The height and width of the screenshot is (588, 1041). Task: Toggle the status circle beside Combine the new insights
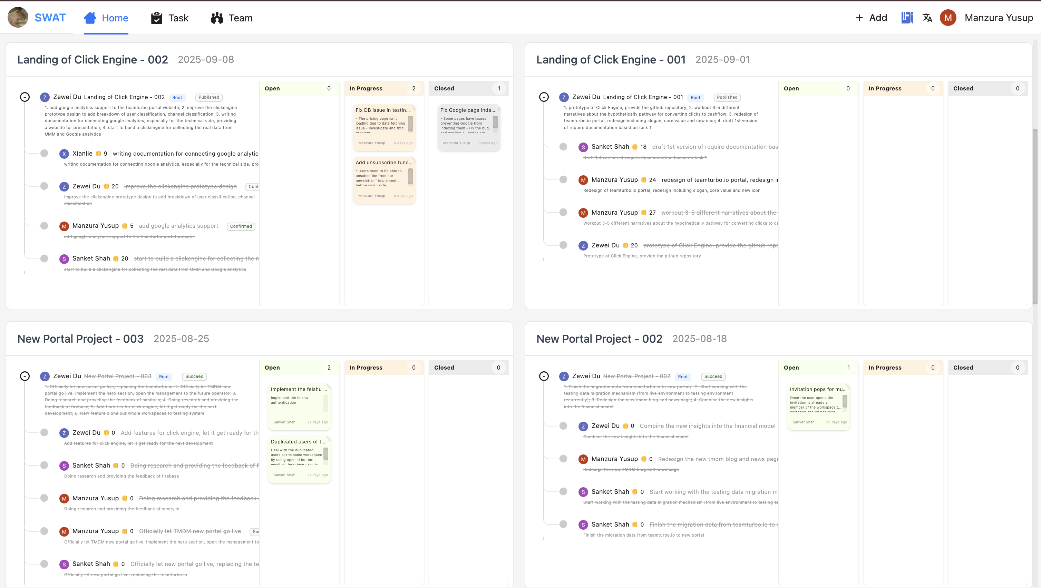click(563, 425)
